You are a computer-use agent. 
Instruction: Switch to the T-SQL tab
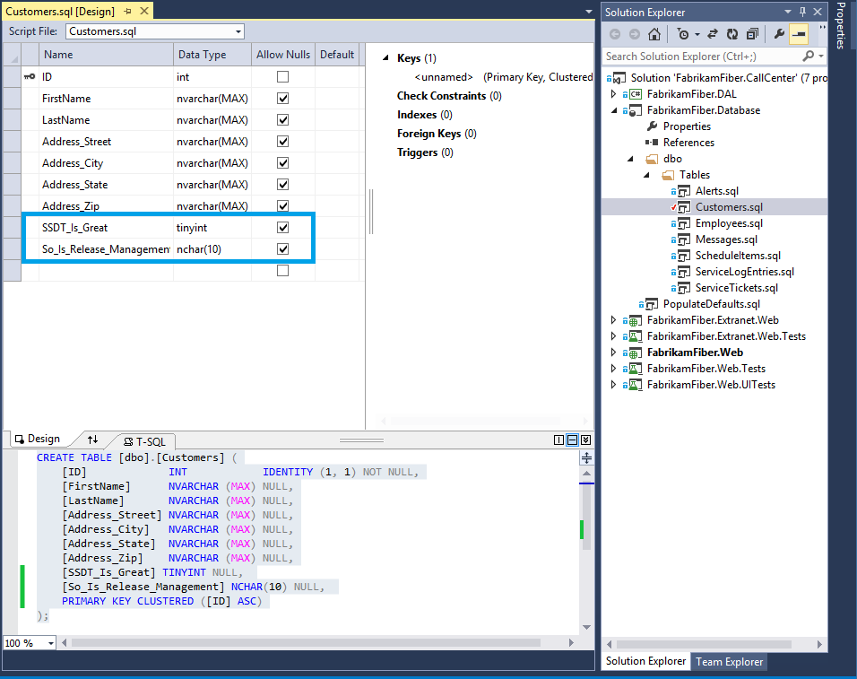(x=146, y=440)
